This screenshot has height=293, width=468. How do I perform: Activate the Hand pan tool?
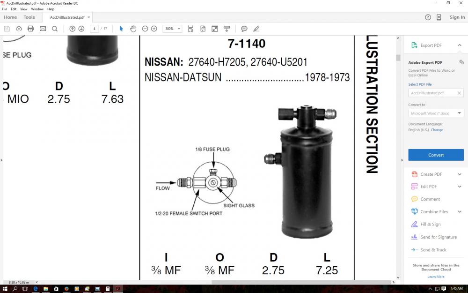tap(133, 29)
